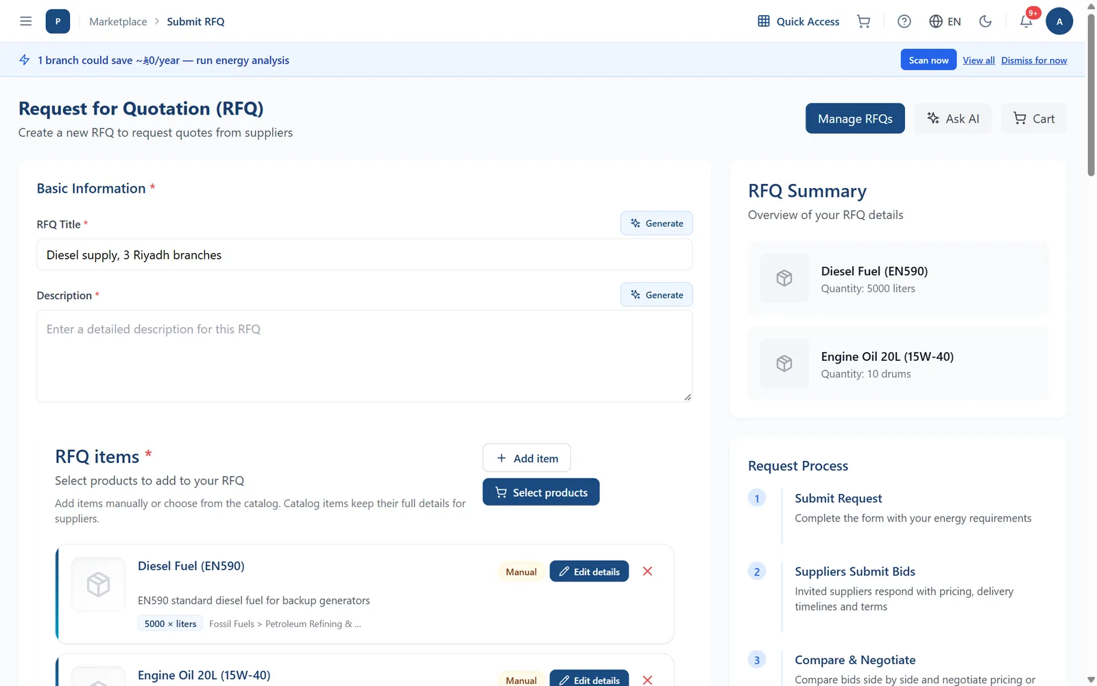Open the Ask AI assistant

pos(953,119)
